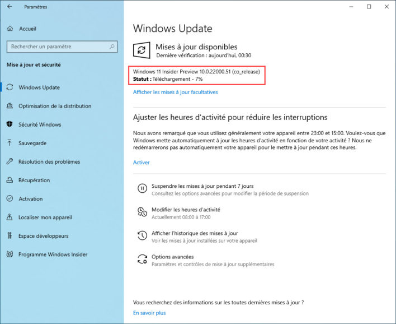
Task: Focus the Rechercher un paramètre field
Action: pyautogui.click(x=62, y=47)
